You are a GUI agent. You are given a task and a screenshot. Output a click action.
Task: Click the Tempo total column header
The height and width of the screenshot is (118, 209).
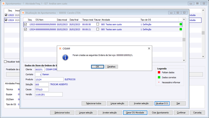click(88, 20)
